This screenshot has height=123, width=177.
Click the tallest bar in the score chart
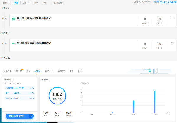(x=155, y=102)
